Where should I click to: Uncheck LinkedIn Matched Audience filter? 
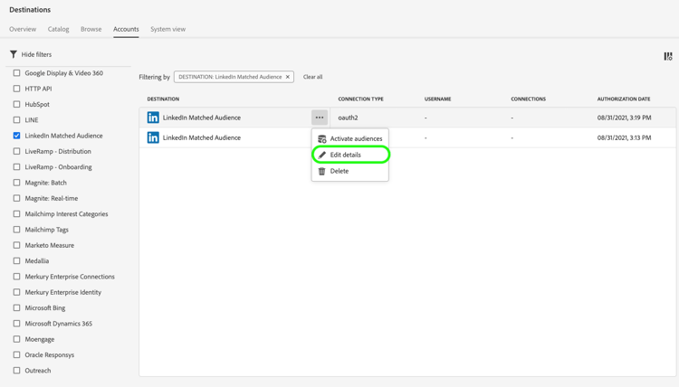coord(16,136)
